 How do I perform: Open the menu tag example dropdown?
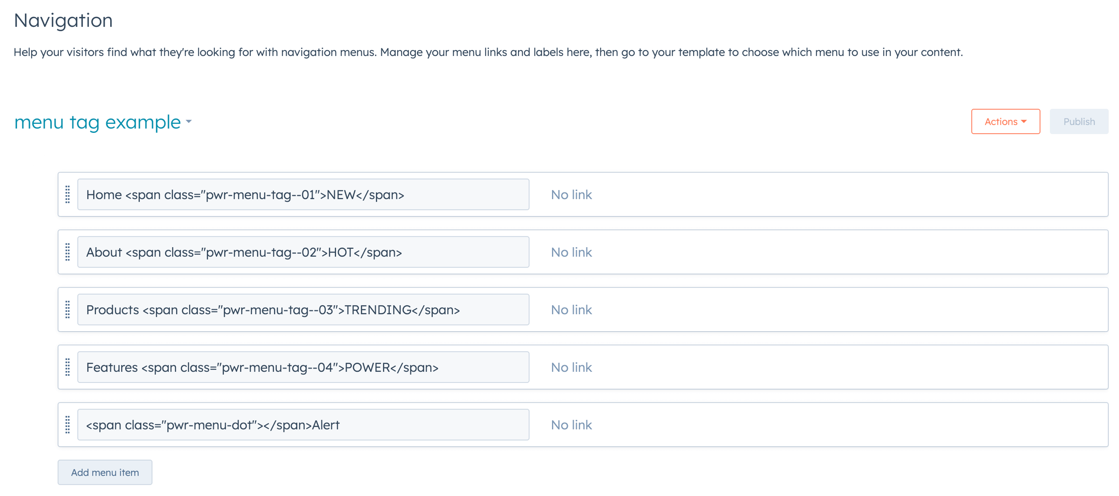pyautogui.click(x=98, y=122)
